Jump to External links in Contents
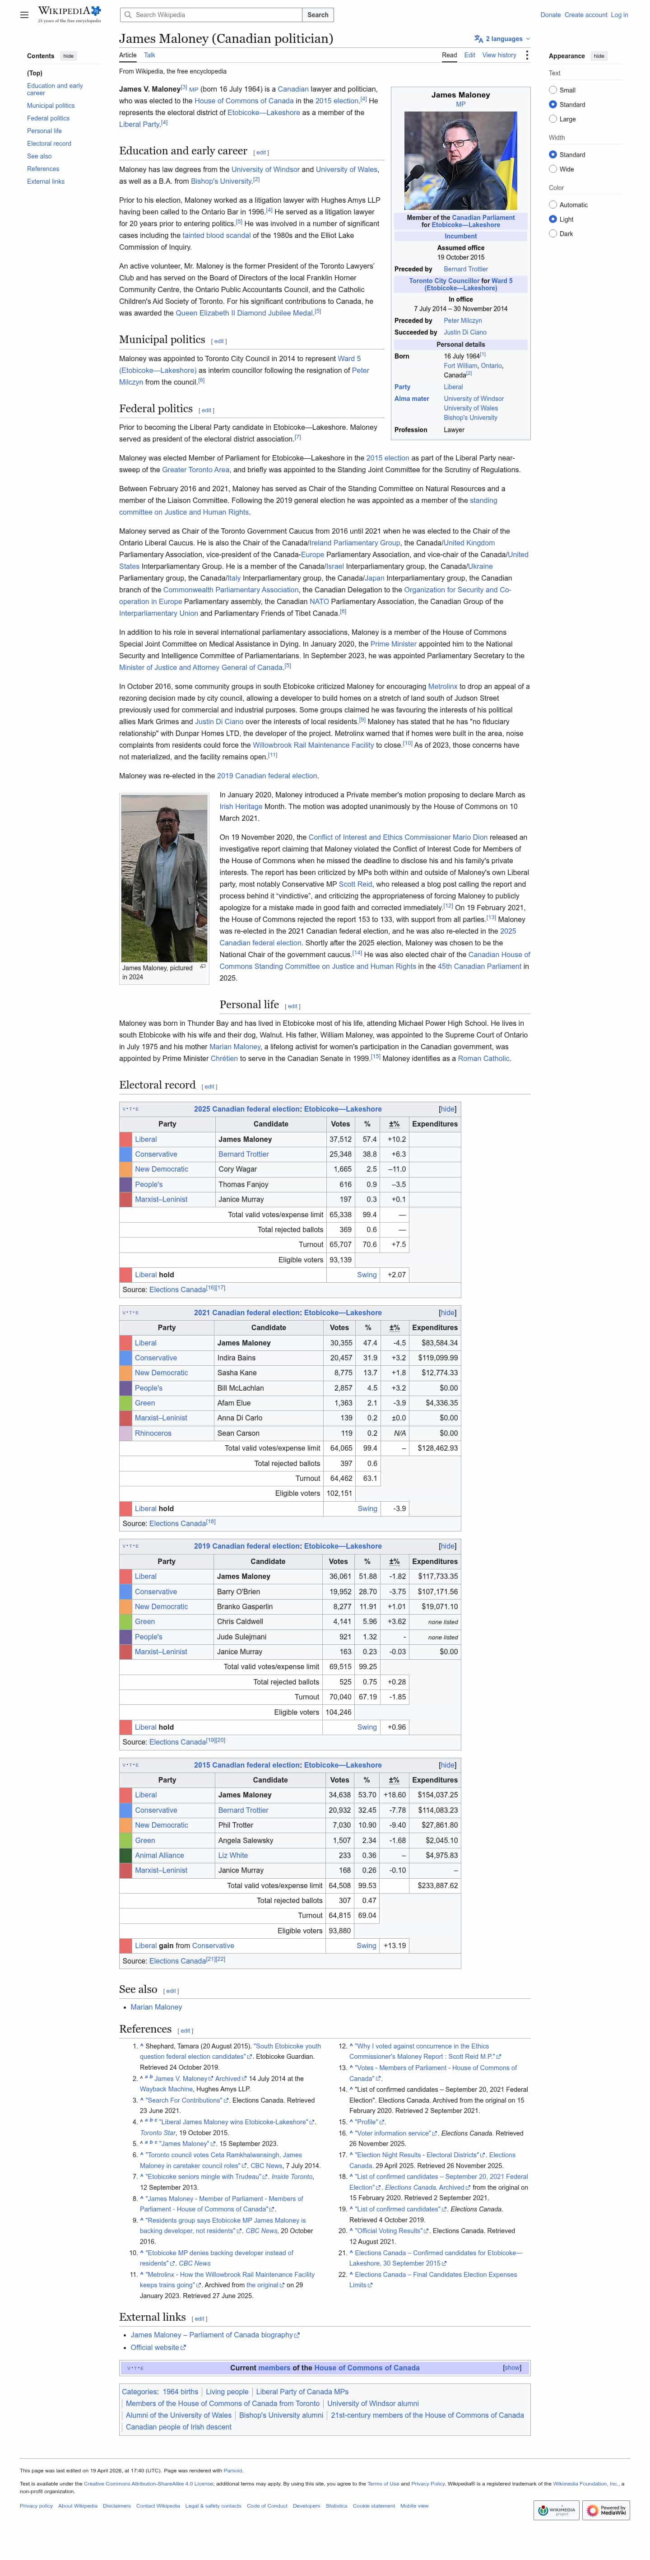Viewport: 650px width, 2560px height. click(46, 182)
